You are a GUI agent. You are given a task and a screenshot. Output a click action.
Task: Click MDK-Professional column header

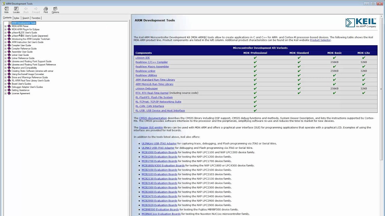(255, 53)
